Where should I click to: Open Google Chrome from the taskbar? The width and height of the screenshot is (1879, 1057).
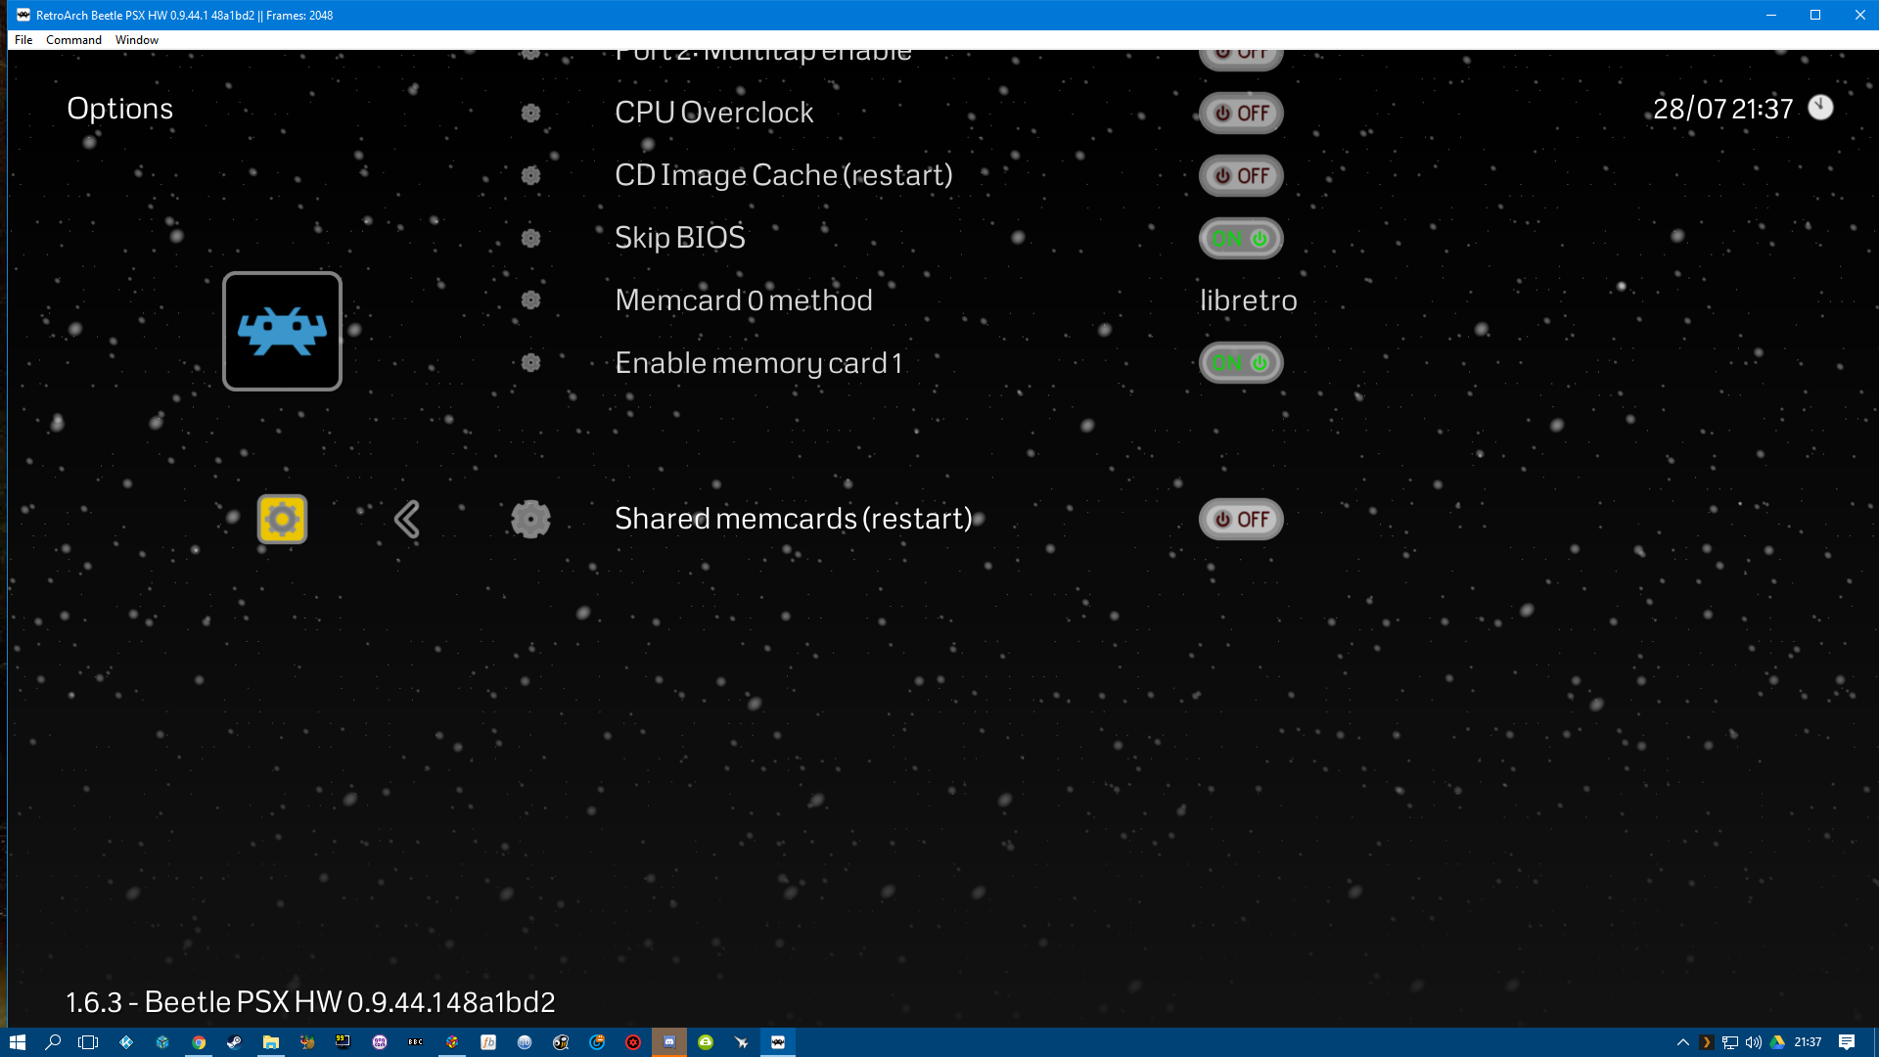(x=199, y=1042)
